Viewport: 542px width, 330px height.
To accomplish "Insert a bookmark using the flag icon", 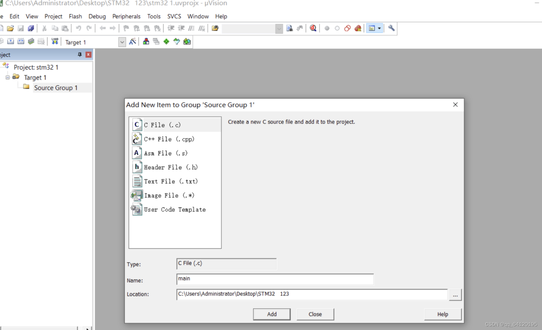I will (126, 28).
